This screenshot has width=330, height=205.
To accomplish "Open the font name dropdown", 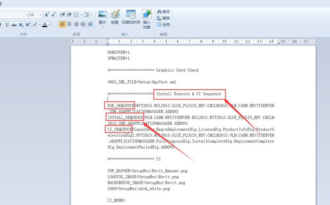I will pos(27,15).
